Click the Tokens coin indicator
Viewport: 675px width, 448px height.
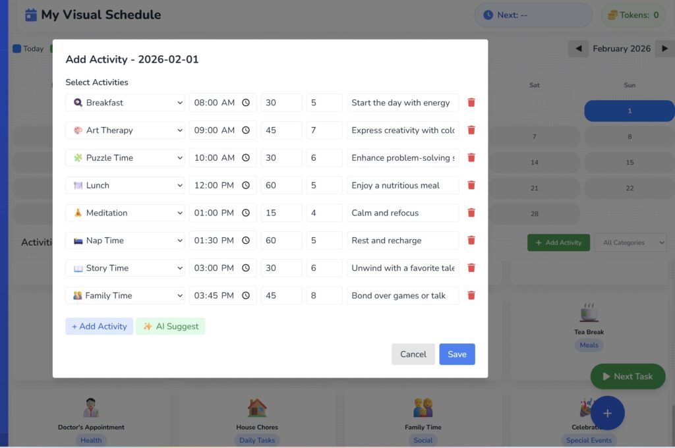click(x=633, y=14)
